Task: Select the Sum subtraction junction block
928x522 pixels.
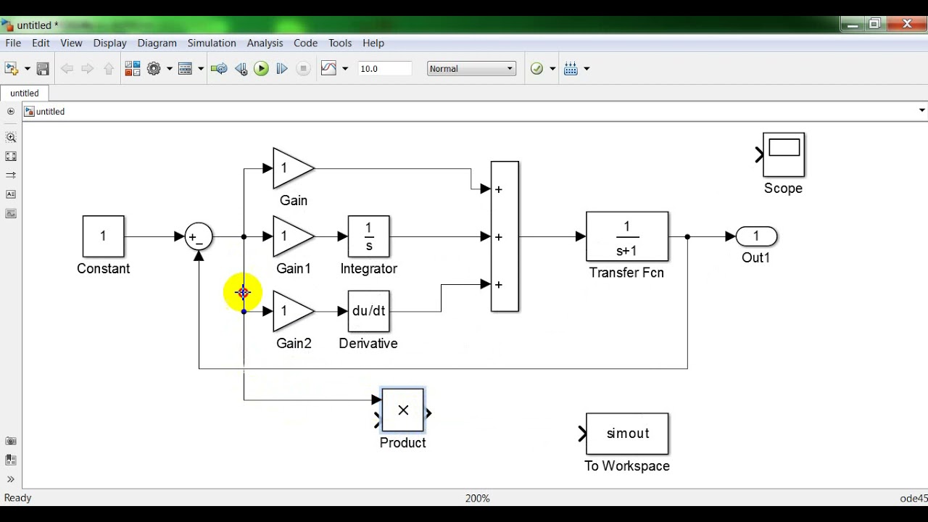Action: point(199,236)
